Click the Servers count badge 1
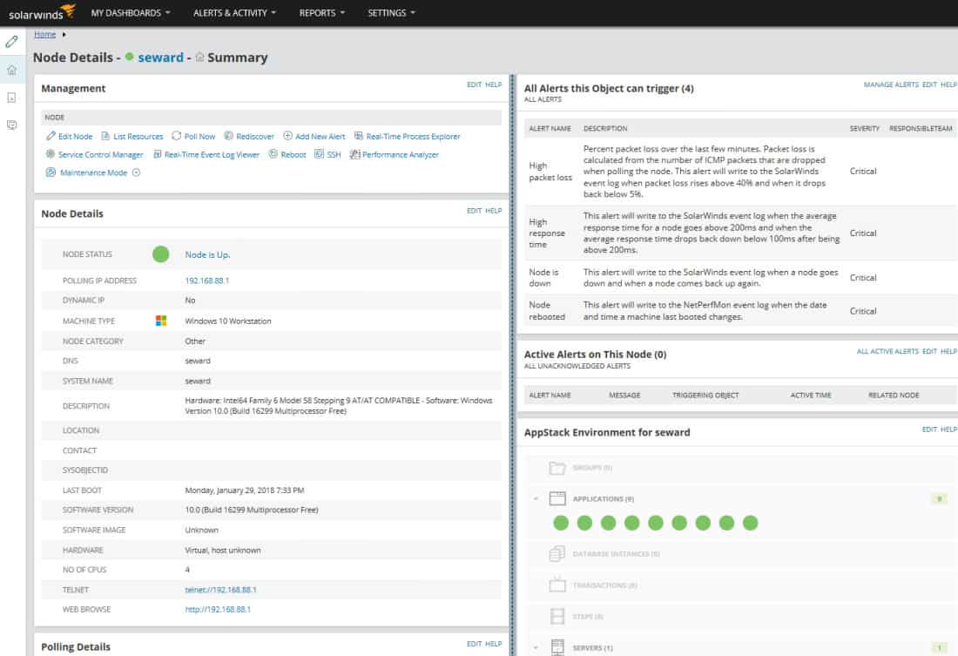 [939, 647]
